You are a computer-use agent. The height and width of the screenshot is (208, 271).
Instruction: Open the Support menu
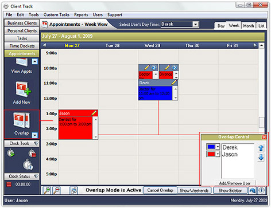[x=115, y=15]
